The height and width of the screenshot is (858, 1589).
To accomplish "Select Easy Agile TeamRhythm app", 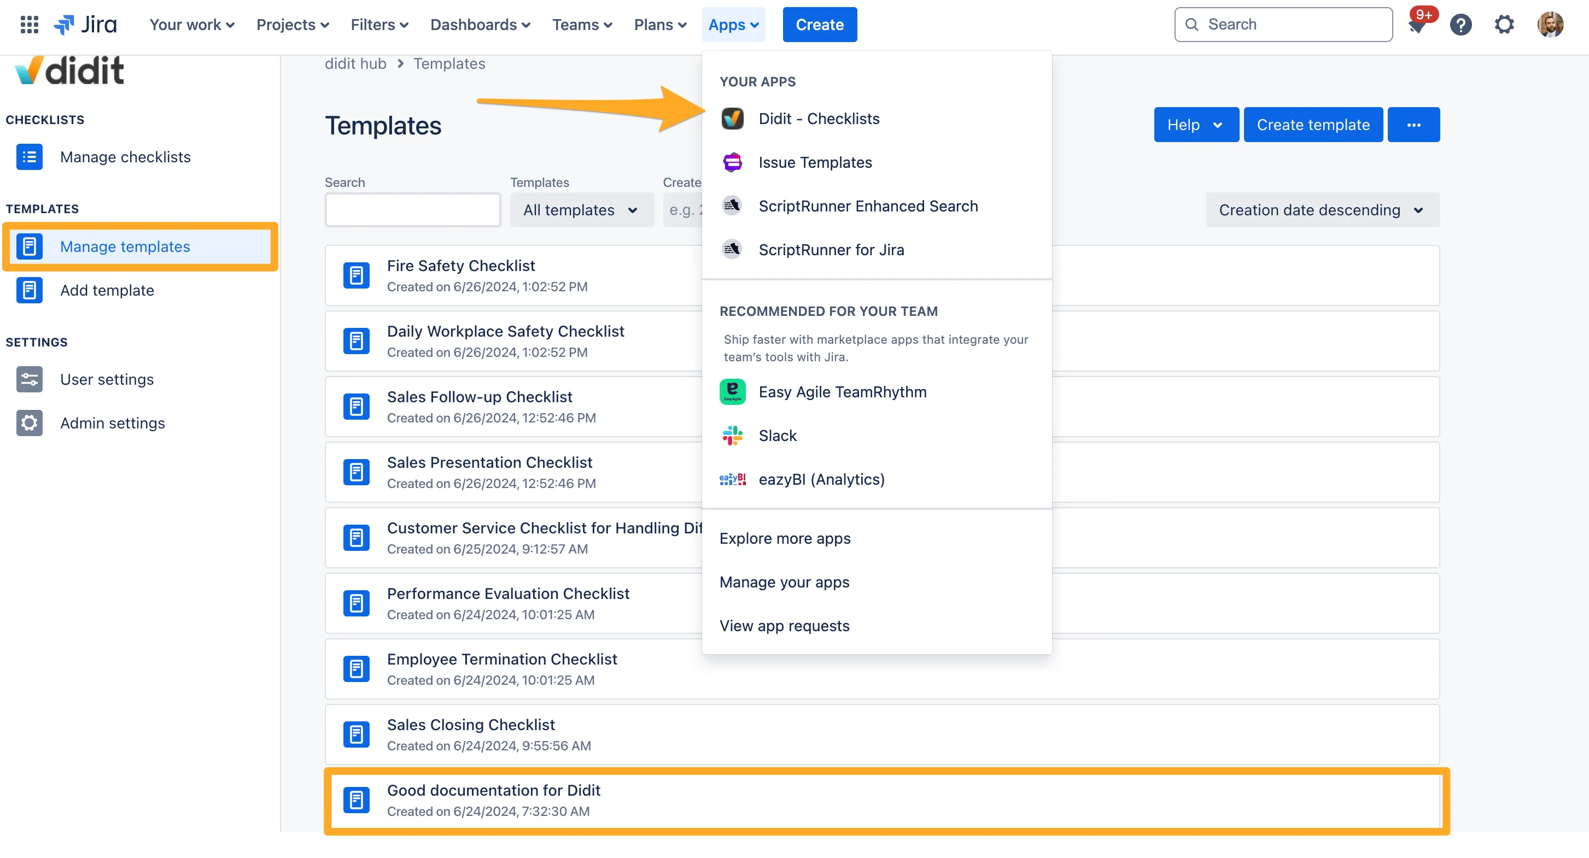I will click(x=842, y=392).
